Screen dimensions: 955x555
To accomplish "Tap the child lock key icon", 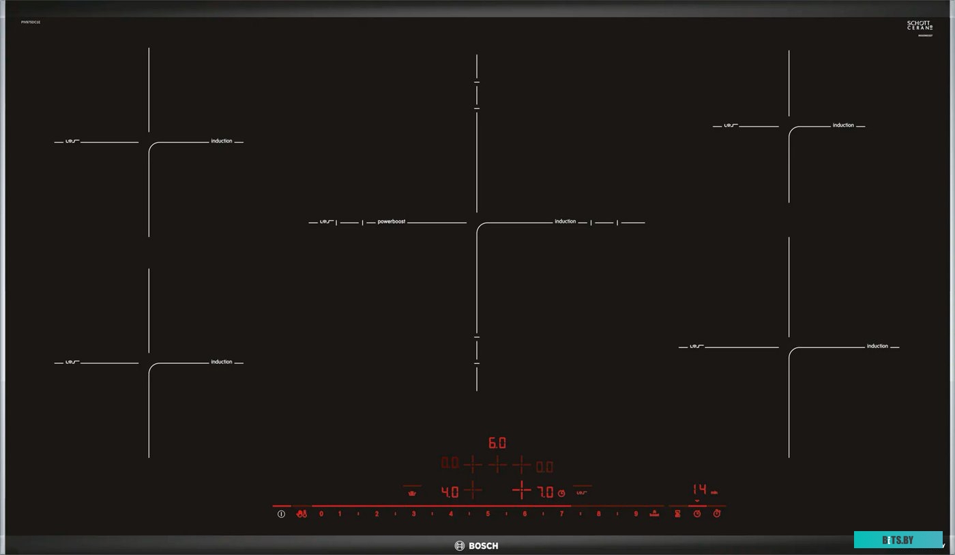I will (302, 514).
